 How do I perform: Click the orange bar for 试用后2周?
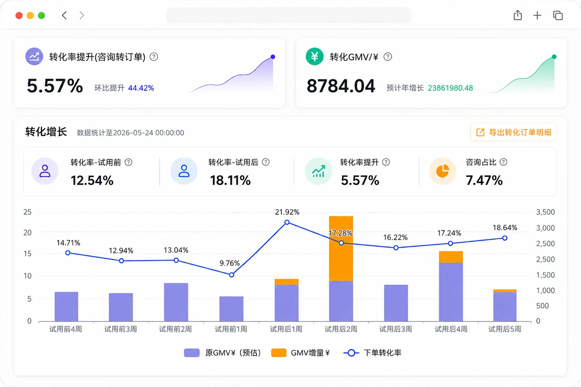341,248
